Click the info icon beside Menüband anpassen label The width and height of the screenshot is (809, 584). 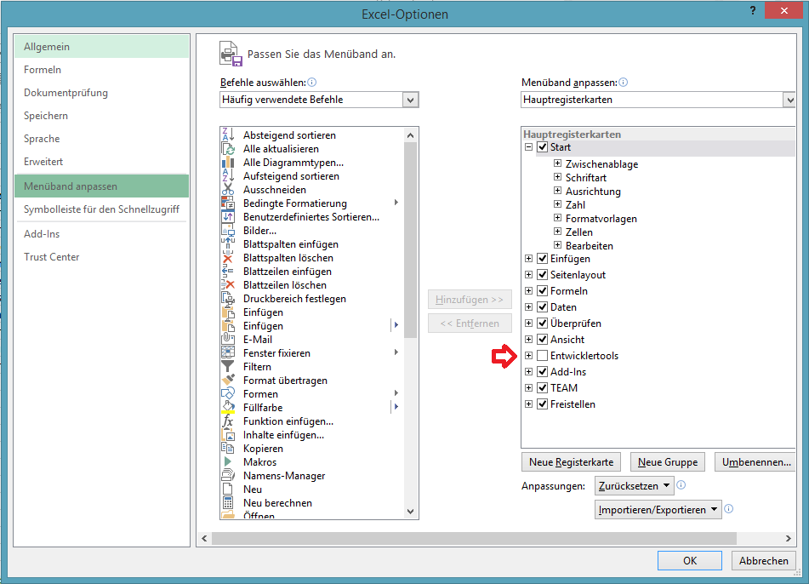624,82
